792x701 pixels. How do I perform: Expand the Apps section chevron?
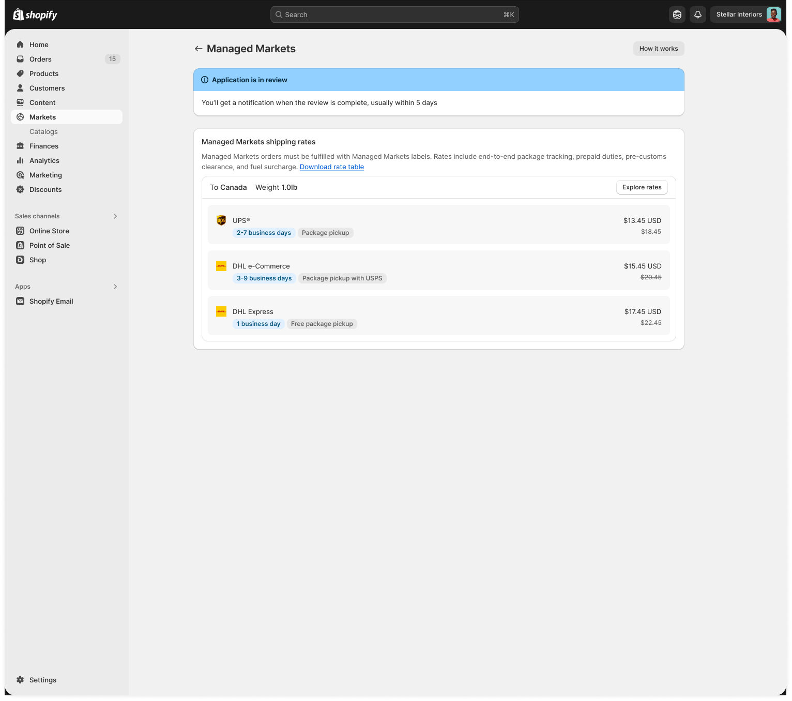click(115, 287)
